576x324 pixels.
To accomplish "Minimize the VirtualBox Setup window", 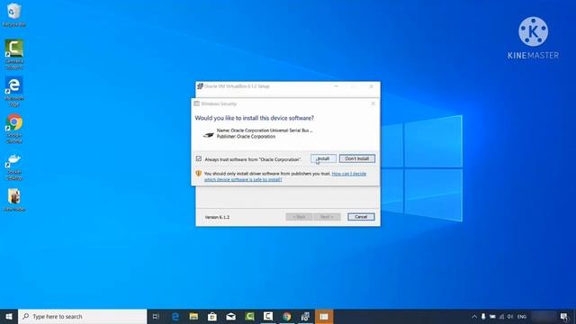I will [x=336, y=86].
